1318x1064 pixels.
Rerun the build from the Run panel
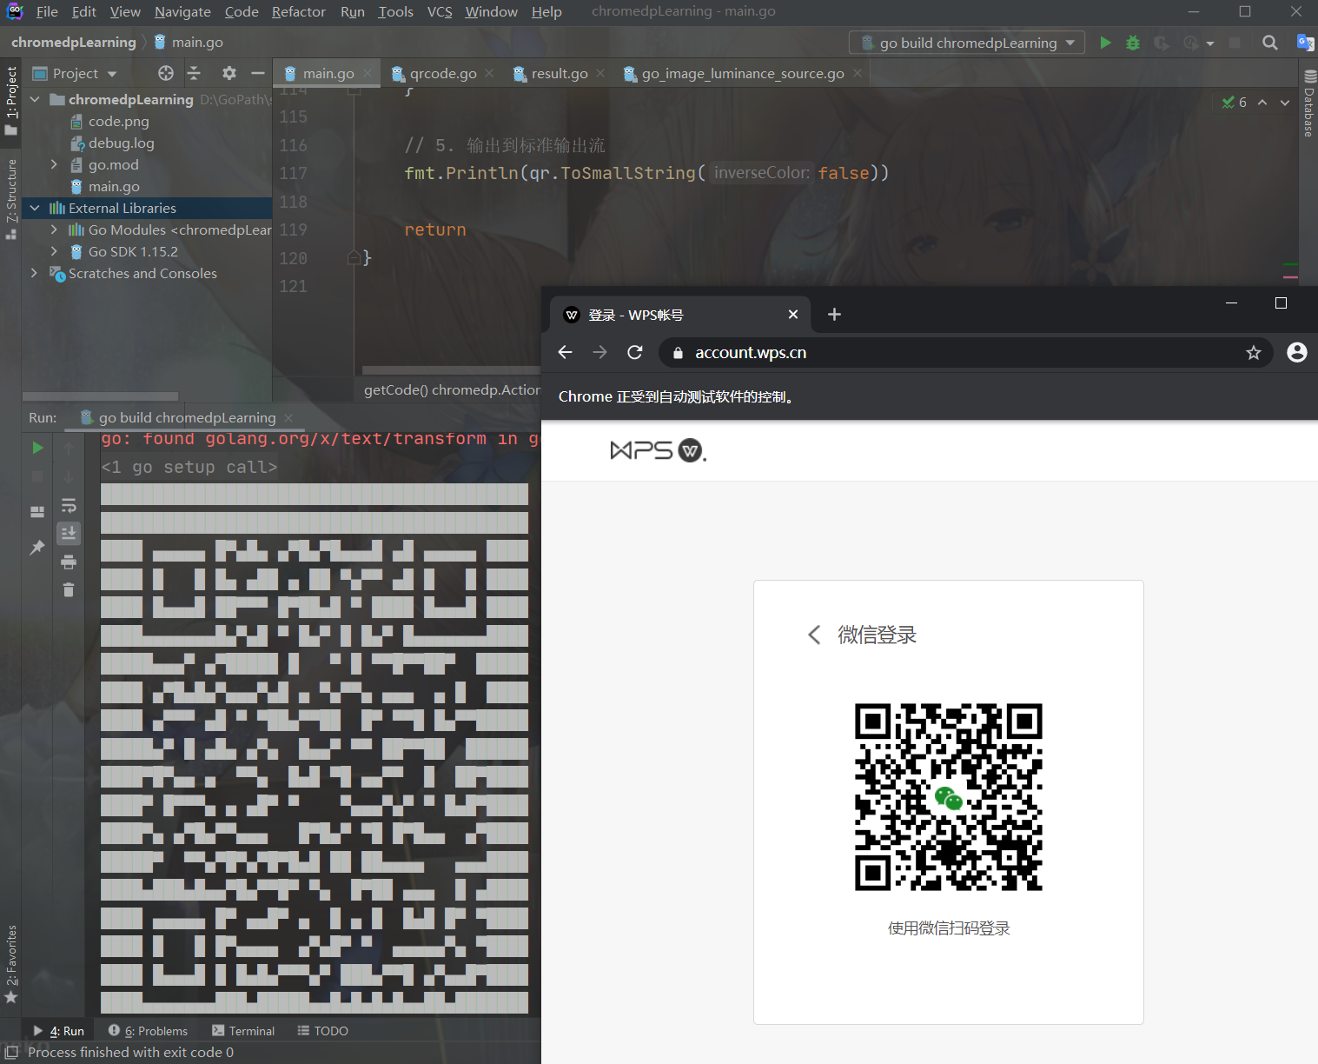click(x=36, y=447)
